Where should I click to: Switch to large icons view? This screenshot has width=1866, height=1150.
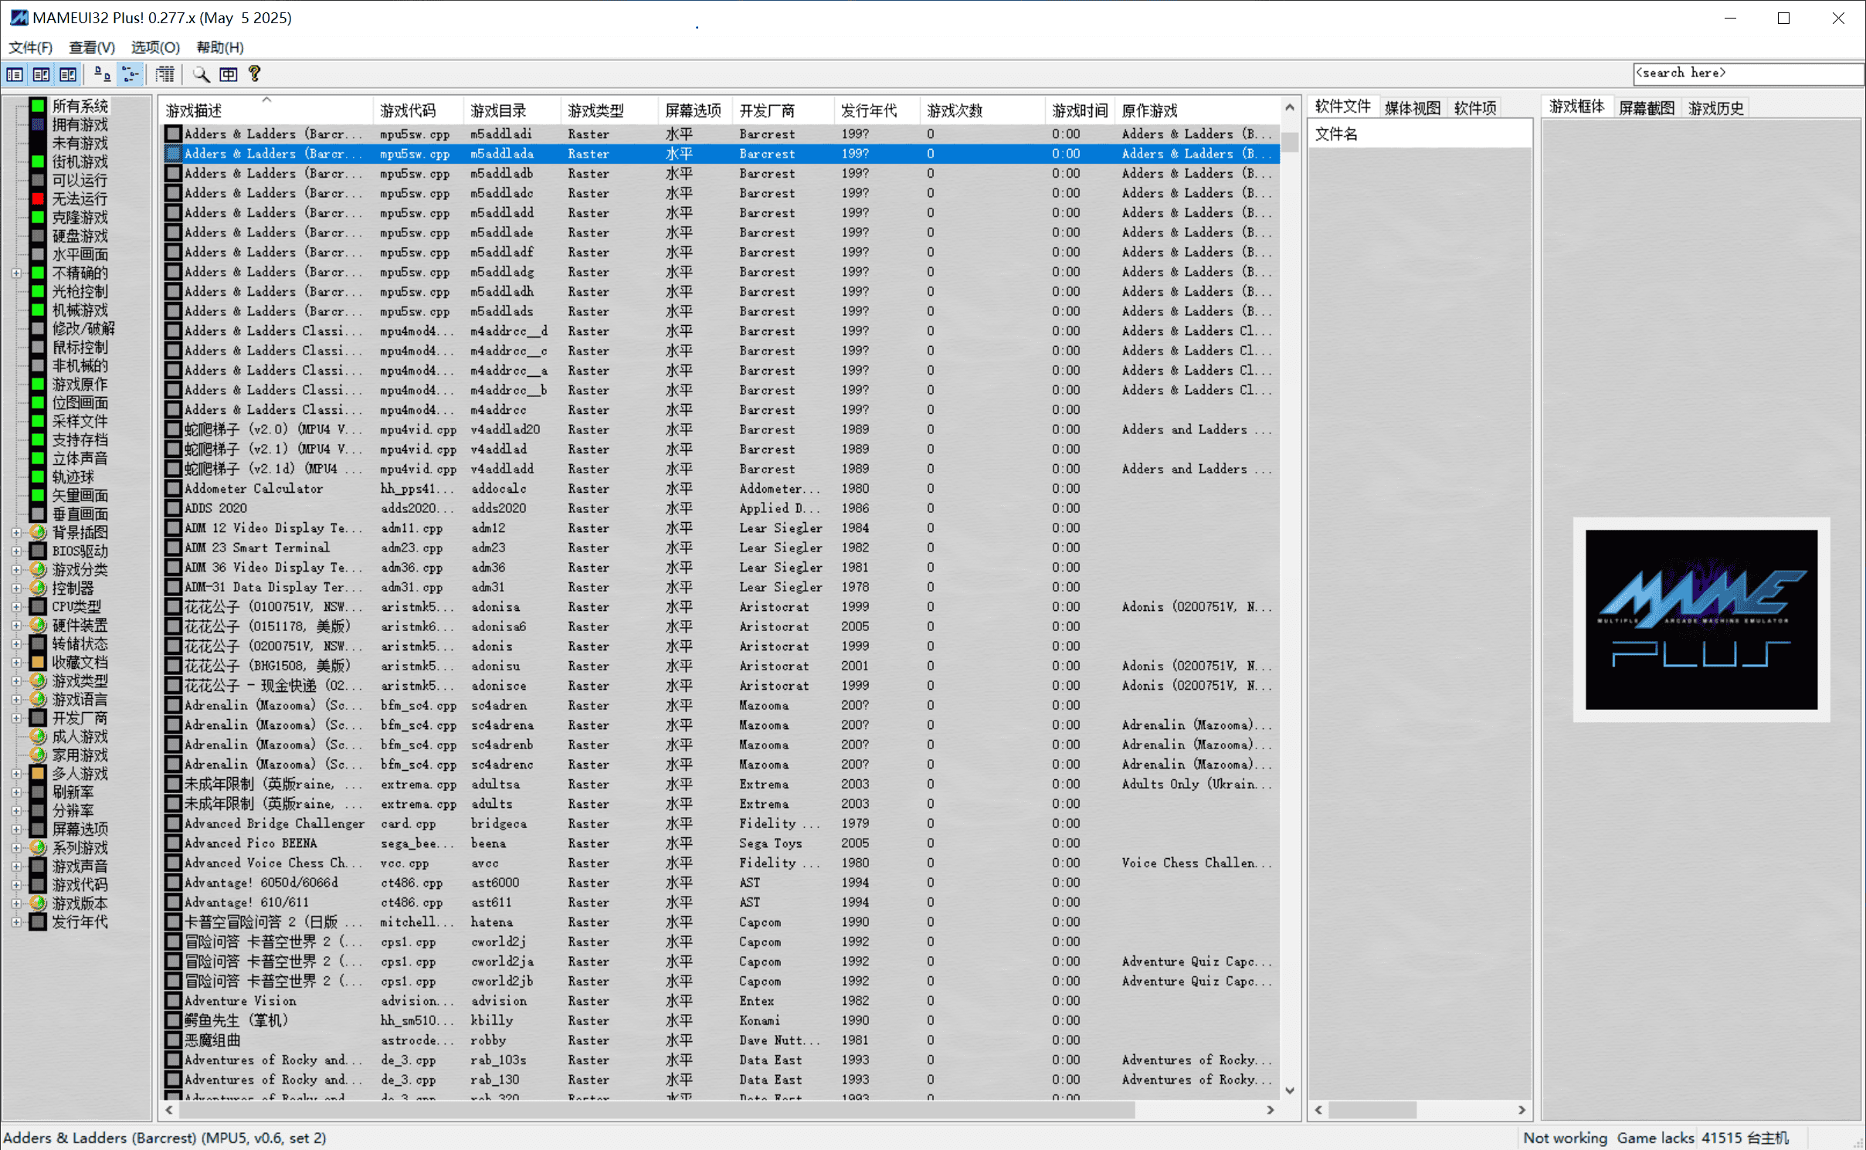[x=102, y=74]
